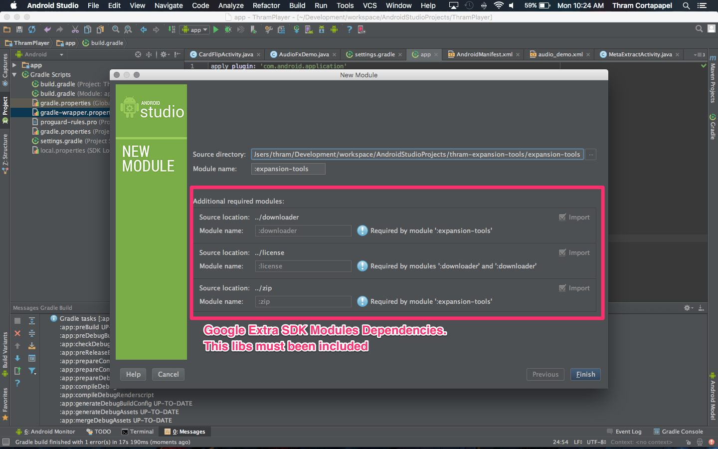Click the Cut scissors icon
The width and height of the screenshot is (718, 449).
[75, 30]
